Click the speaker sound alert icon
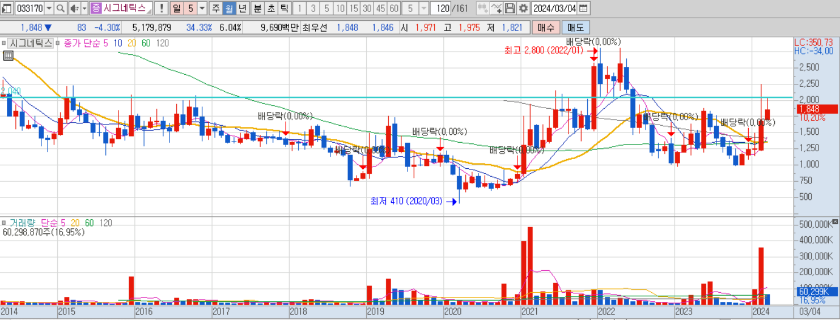 74,8
